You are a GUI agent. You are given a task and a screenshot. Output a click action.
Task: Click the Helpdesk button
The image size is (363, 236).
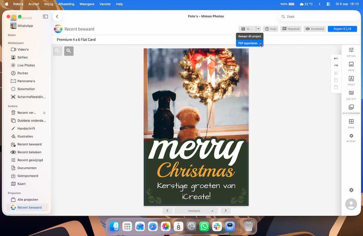click(x=291, y=29)
